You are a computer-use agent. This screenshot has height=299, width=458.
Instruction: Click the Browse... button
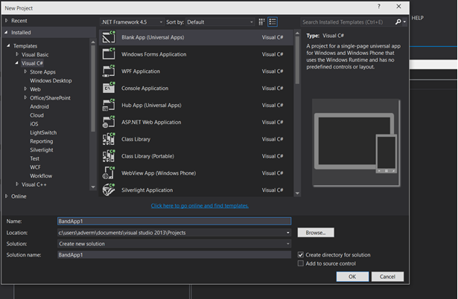click(x=316, y=233)
